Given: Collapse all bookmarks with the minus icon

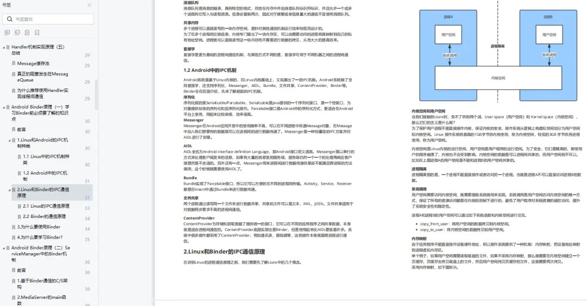Looking at the screenshot, I should (17, 33).
